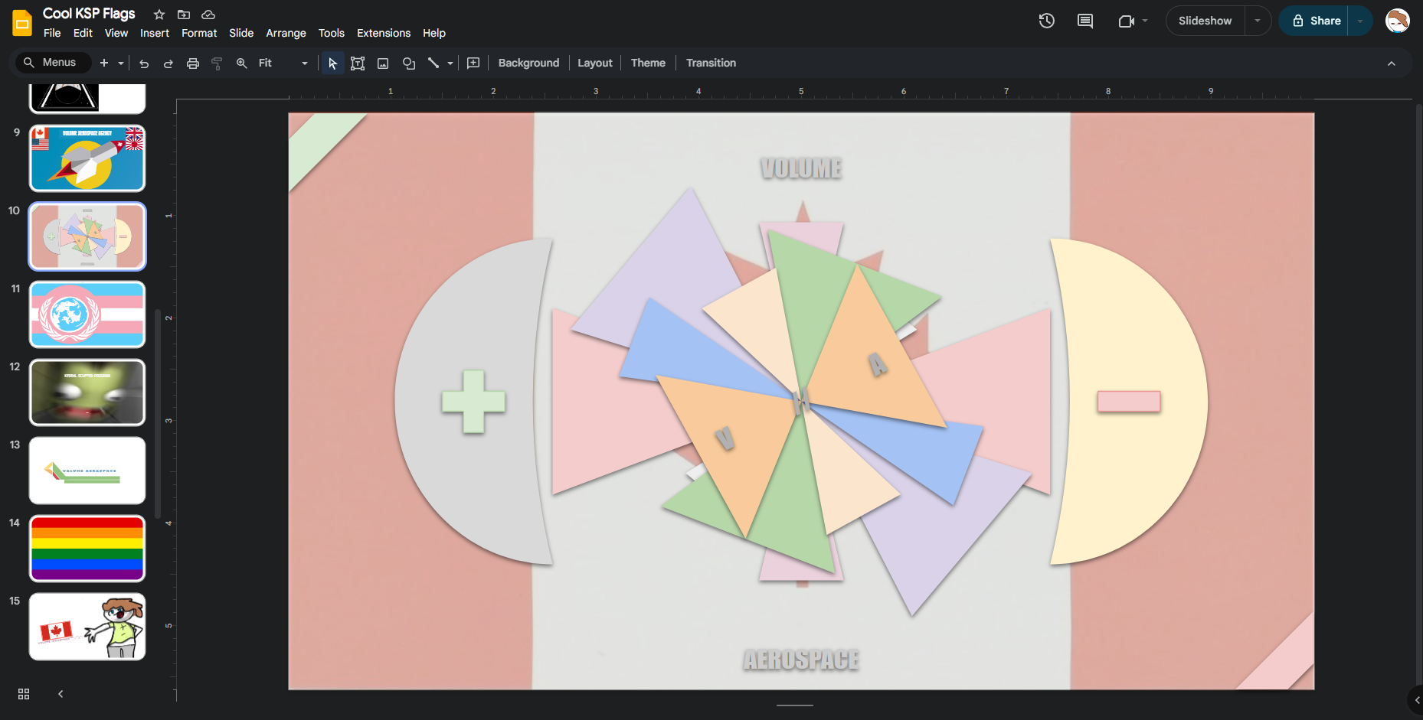Image resolution: width=1423 pixels, height=720 pixels.
Task: Check cloud document status icon
Action: coord(208,15)
